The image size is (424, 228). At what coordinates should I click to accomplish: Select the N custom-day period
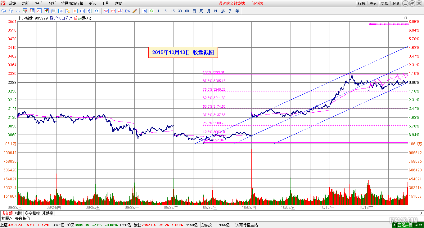coord(215,11)
